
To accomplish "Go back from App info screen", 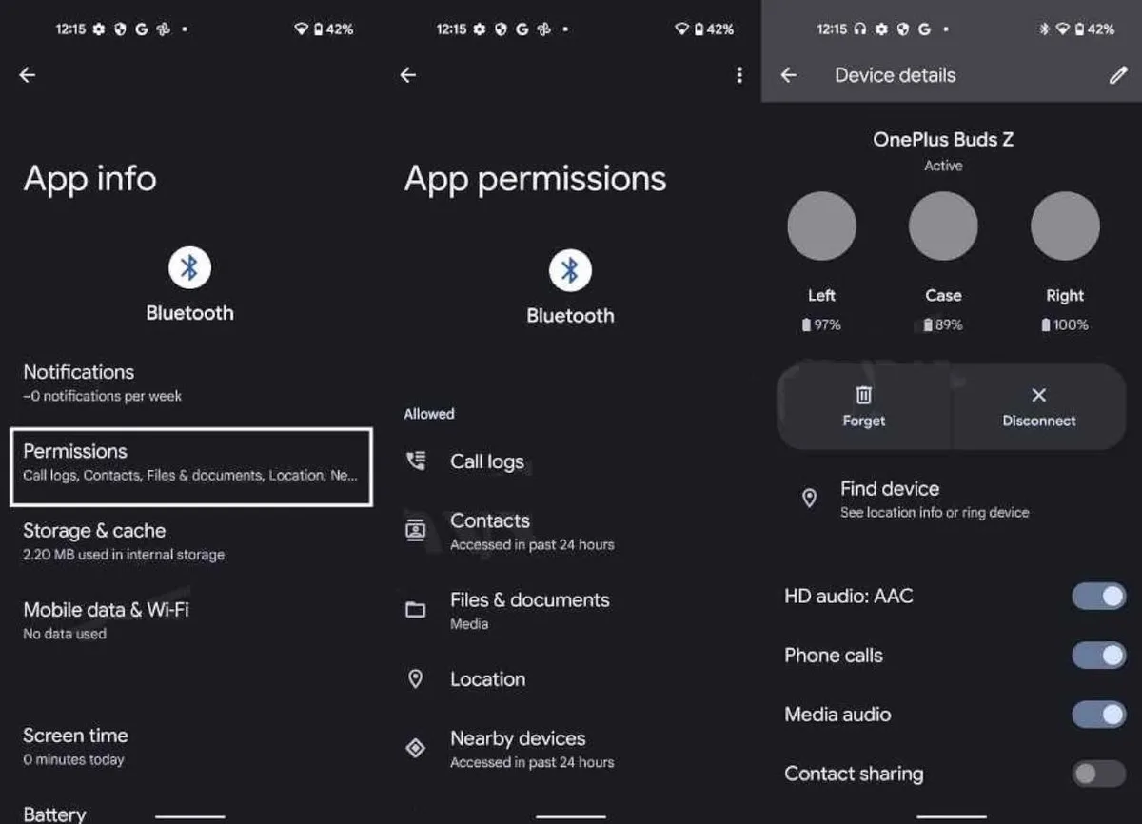I will pyautogui.click(x=28, y=75).
